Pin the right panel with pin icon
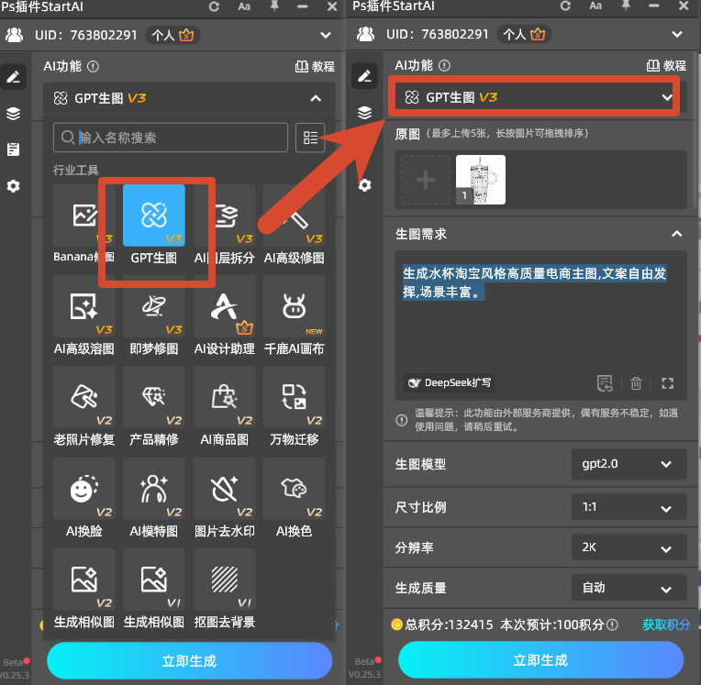 [626, 6]
